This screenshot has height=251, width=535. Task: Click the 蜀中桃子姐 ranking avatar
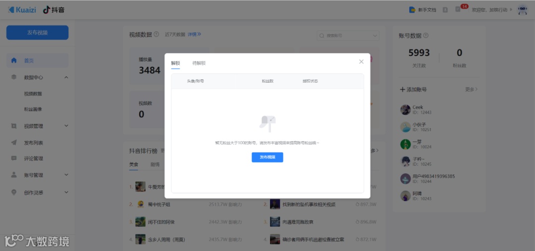(x=140, y=204)
